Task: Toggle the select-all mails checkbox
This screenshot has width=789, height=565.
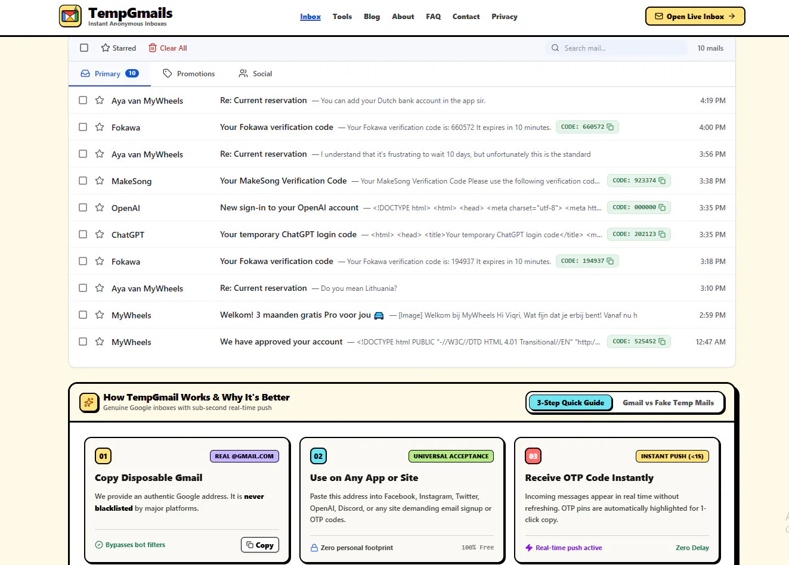Action: (x=84, y=48)
